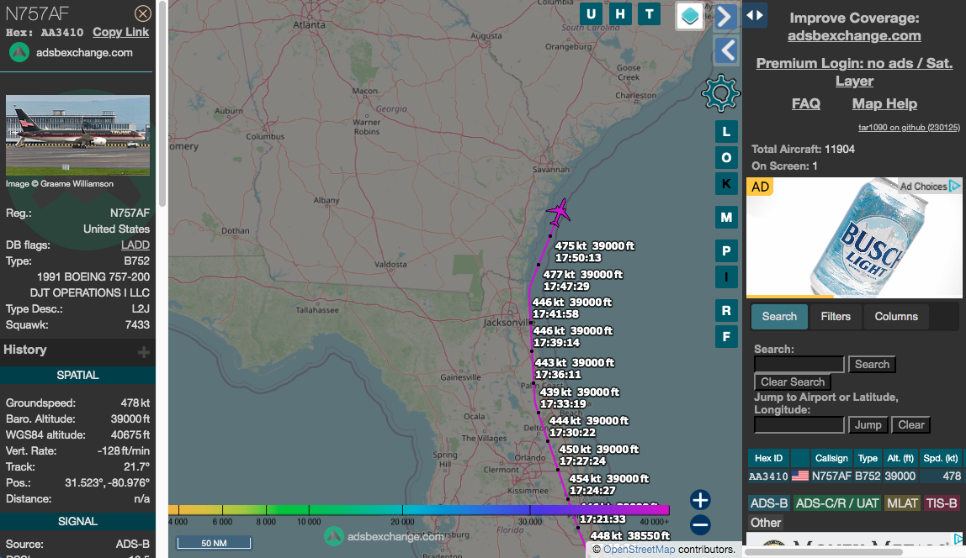Zoom in with the plus button

click(700, 499)
